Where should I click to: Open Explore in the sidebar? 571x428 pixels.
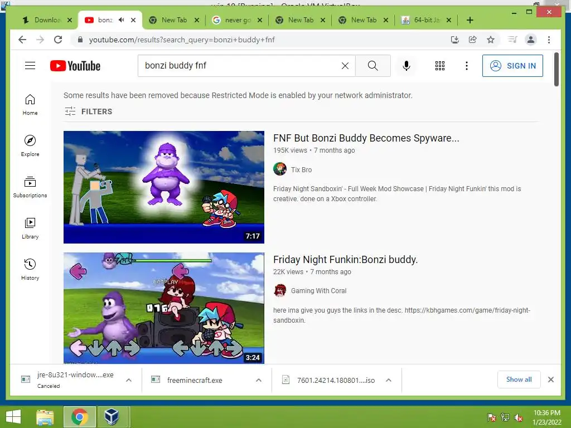pos(30,145)
